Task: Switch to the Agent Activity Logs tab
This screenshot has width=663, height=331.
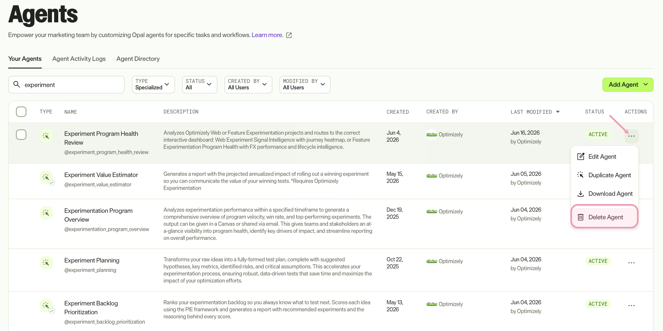Action: click(79, 59)
